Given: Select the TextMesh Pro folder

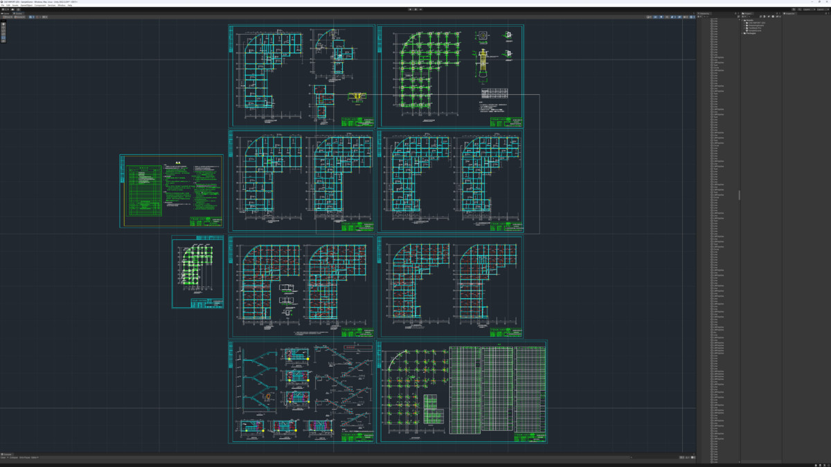Looking at the screenshot, I should coord(755,28).
